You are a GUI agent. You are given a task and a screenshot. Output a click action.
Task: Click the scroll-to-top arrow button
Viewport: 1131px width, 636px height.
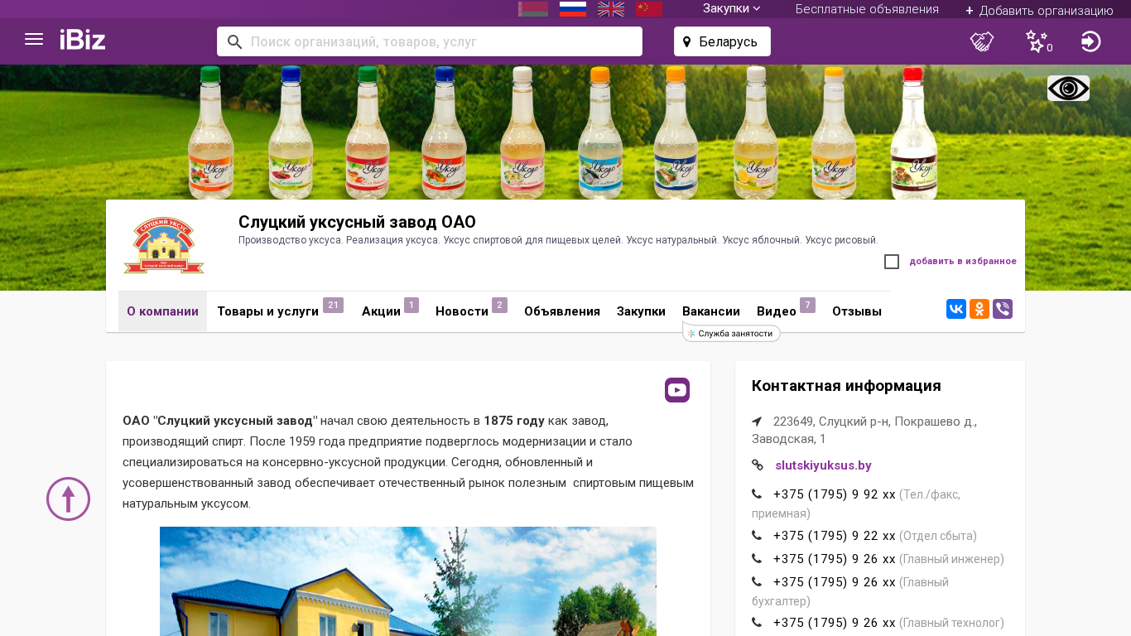click(x=68, y=499)
